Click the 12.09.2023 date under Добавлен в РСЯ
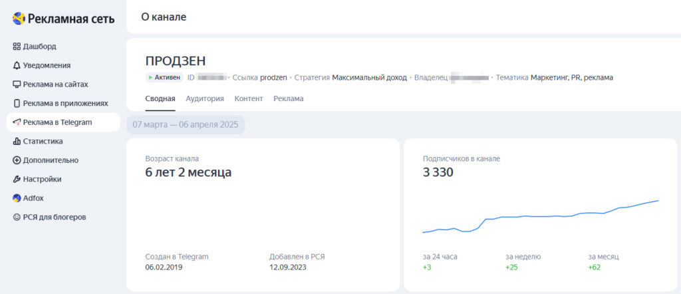 (287, 267)
